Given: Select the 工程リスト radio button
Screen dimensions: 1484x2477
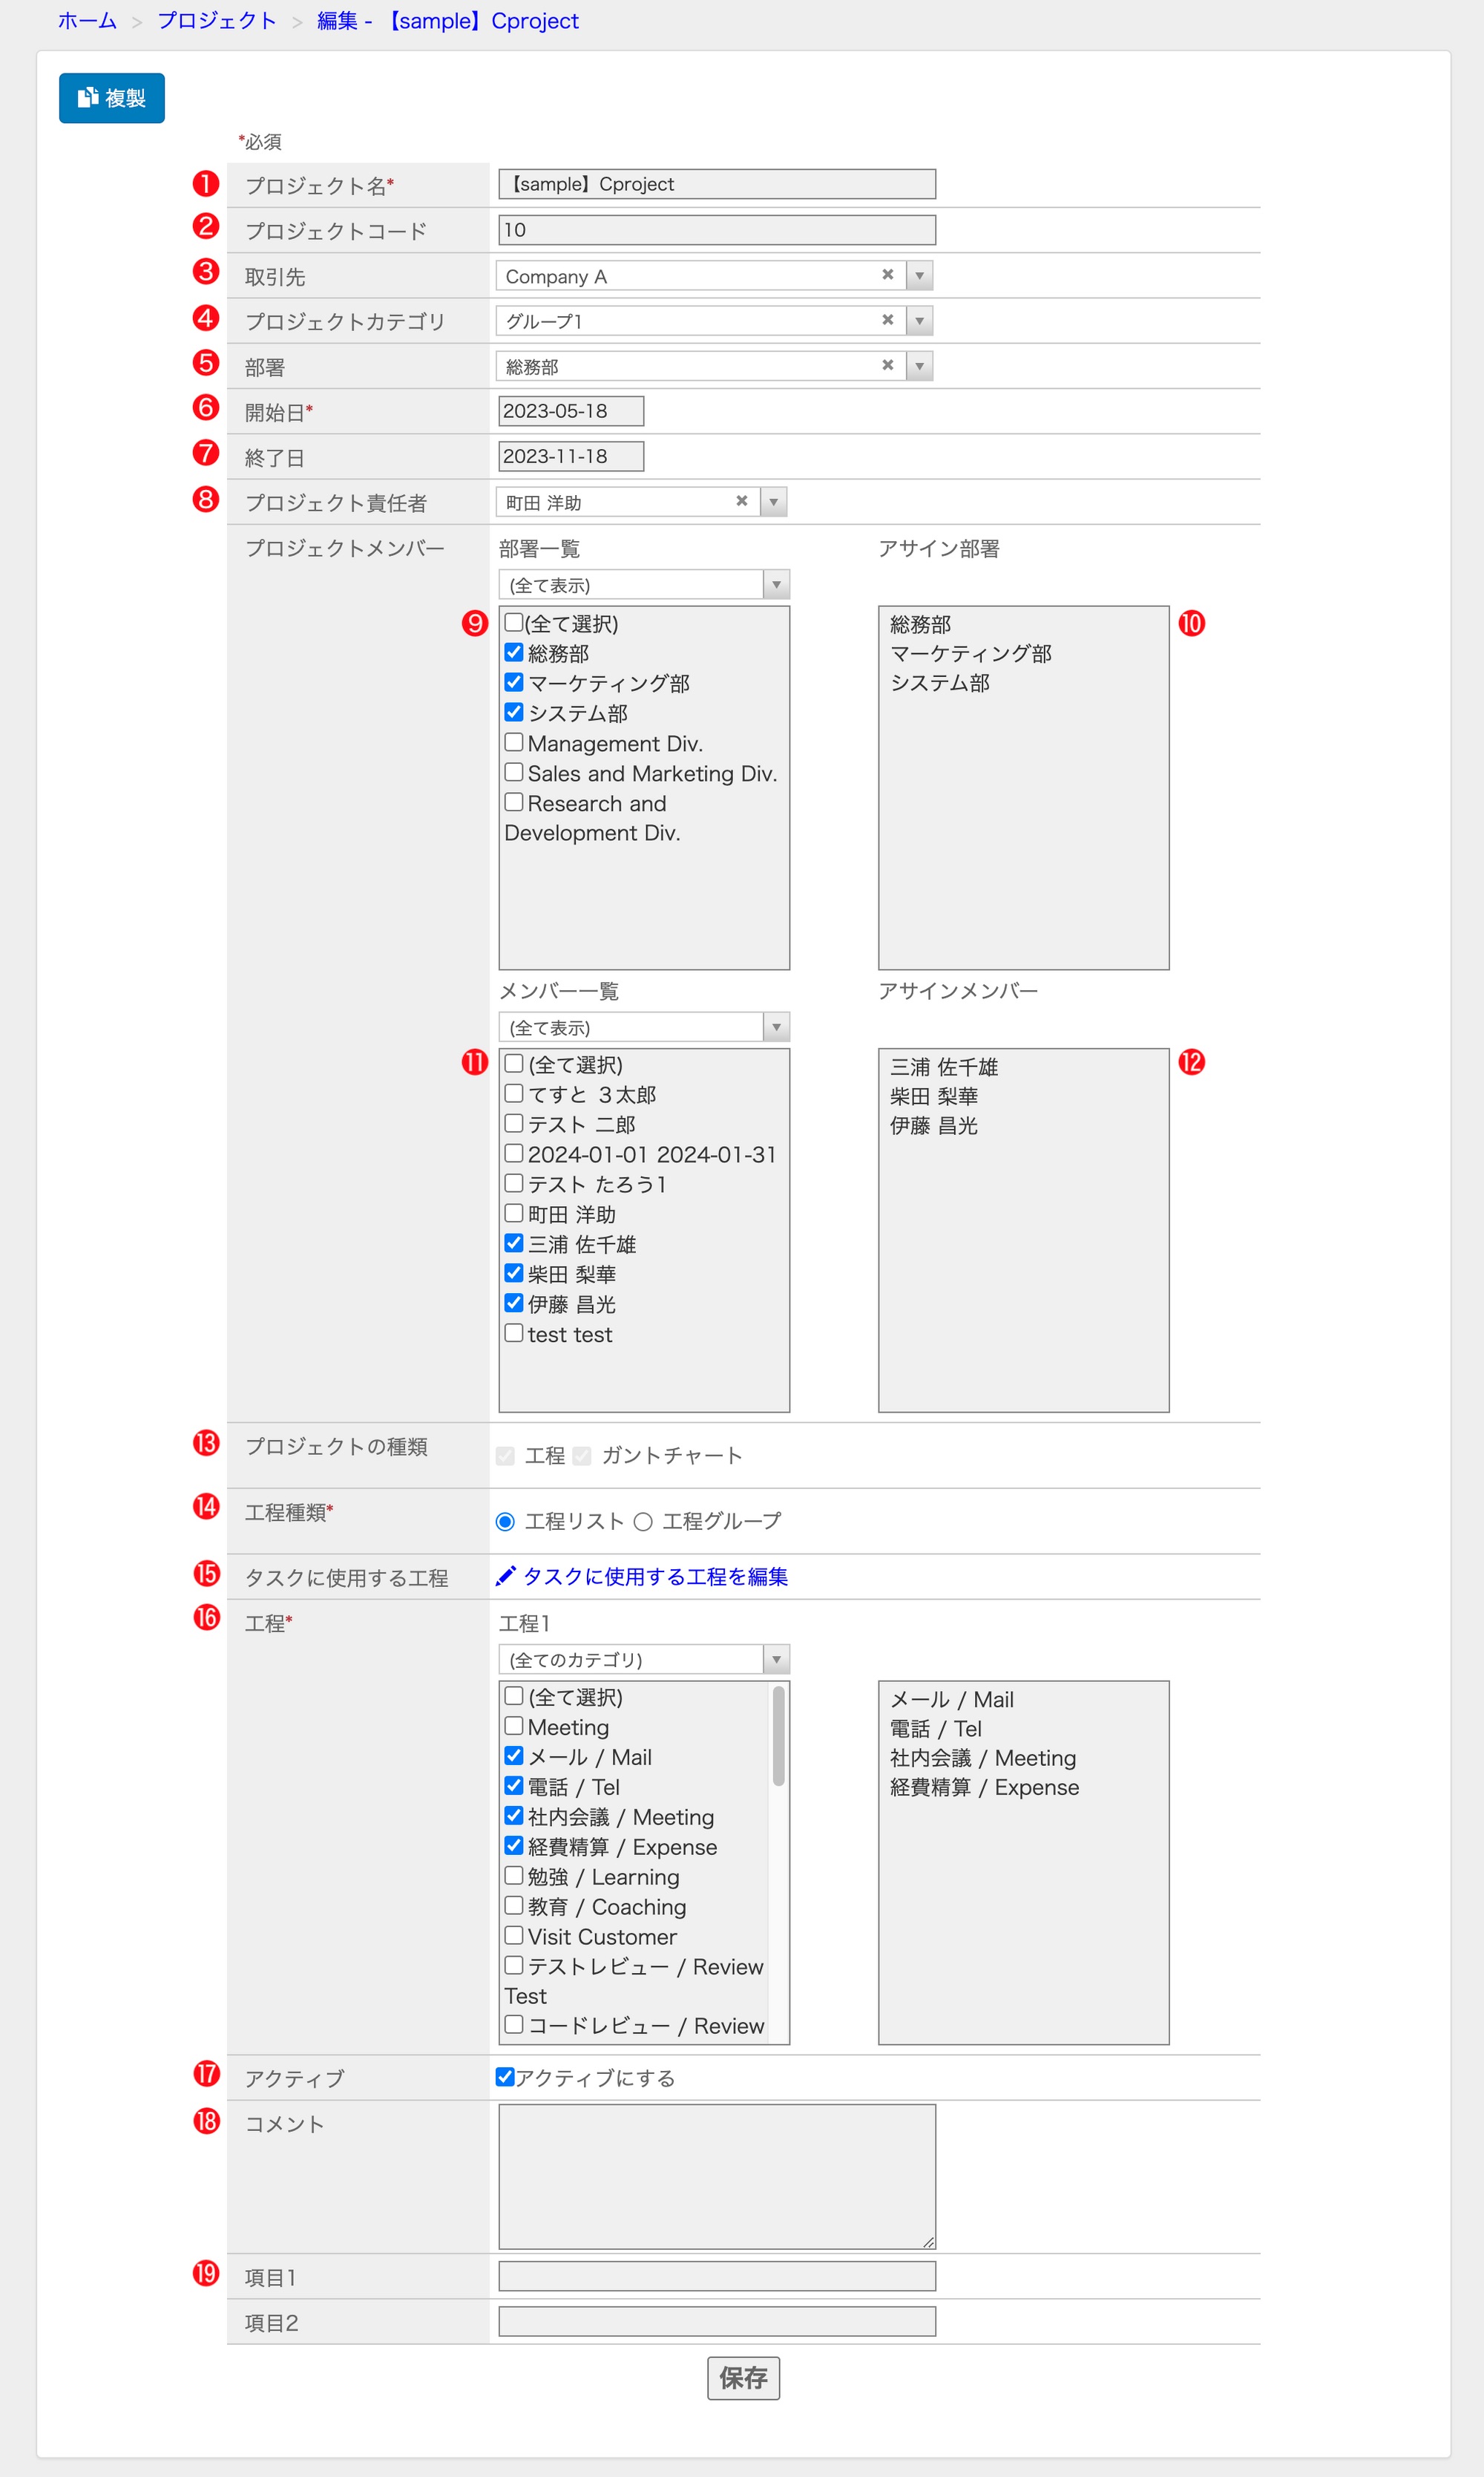Looking at the screenshot, I should (x=505, y=1522).
